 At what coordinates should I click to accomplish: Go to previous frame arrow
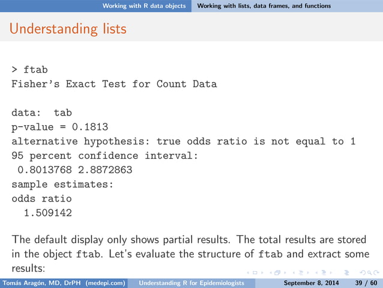[x=271, y=272]
